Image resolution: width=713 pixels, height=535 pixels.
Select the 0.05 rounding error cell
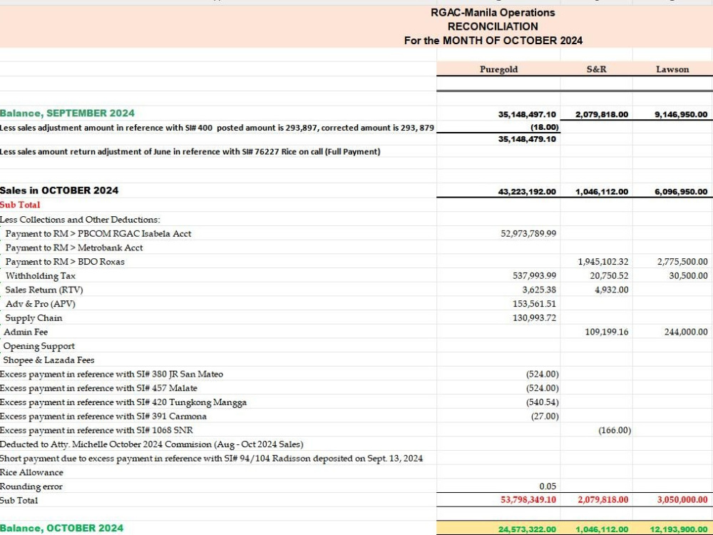[x=548, y=486]
